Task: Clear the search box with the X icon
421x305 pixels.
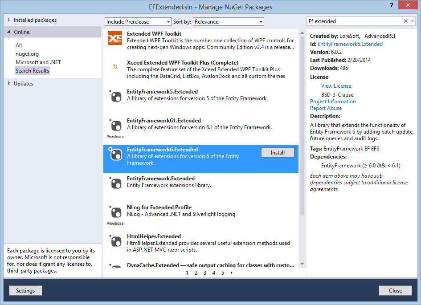Action: (406, 21)
